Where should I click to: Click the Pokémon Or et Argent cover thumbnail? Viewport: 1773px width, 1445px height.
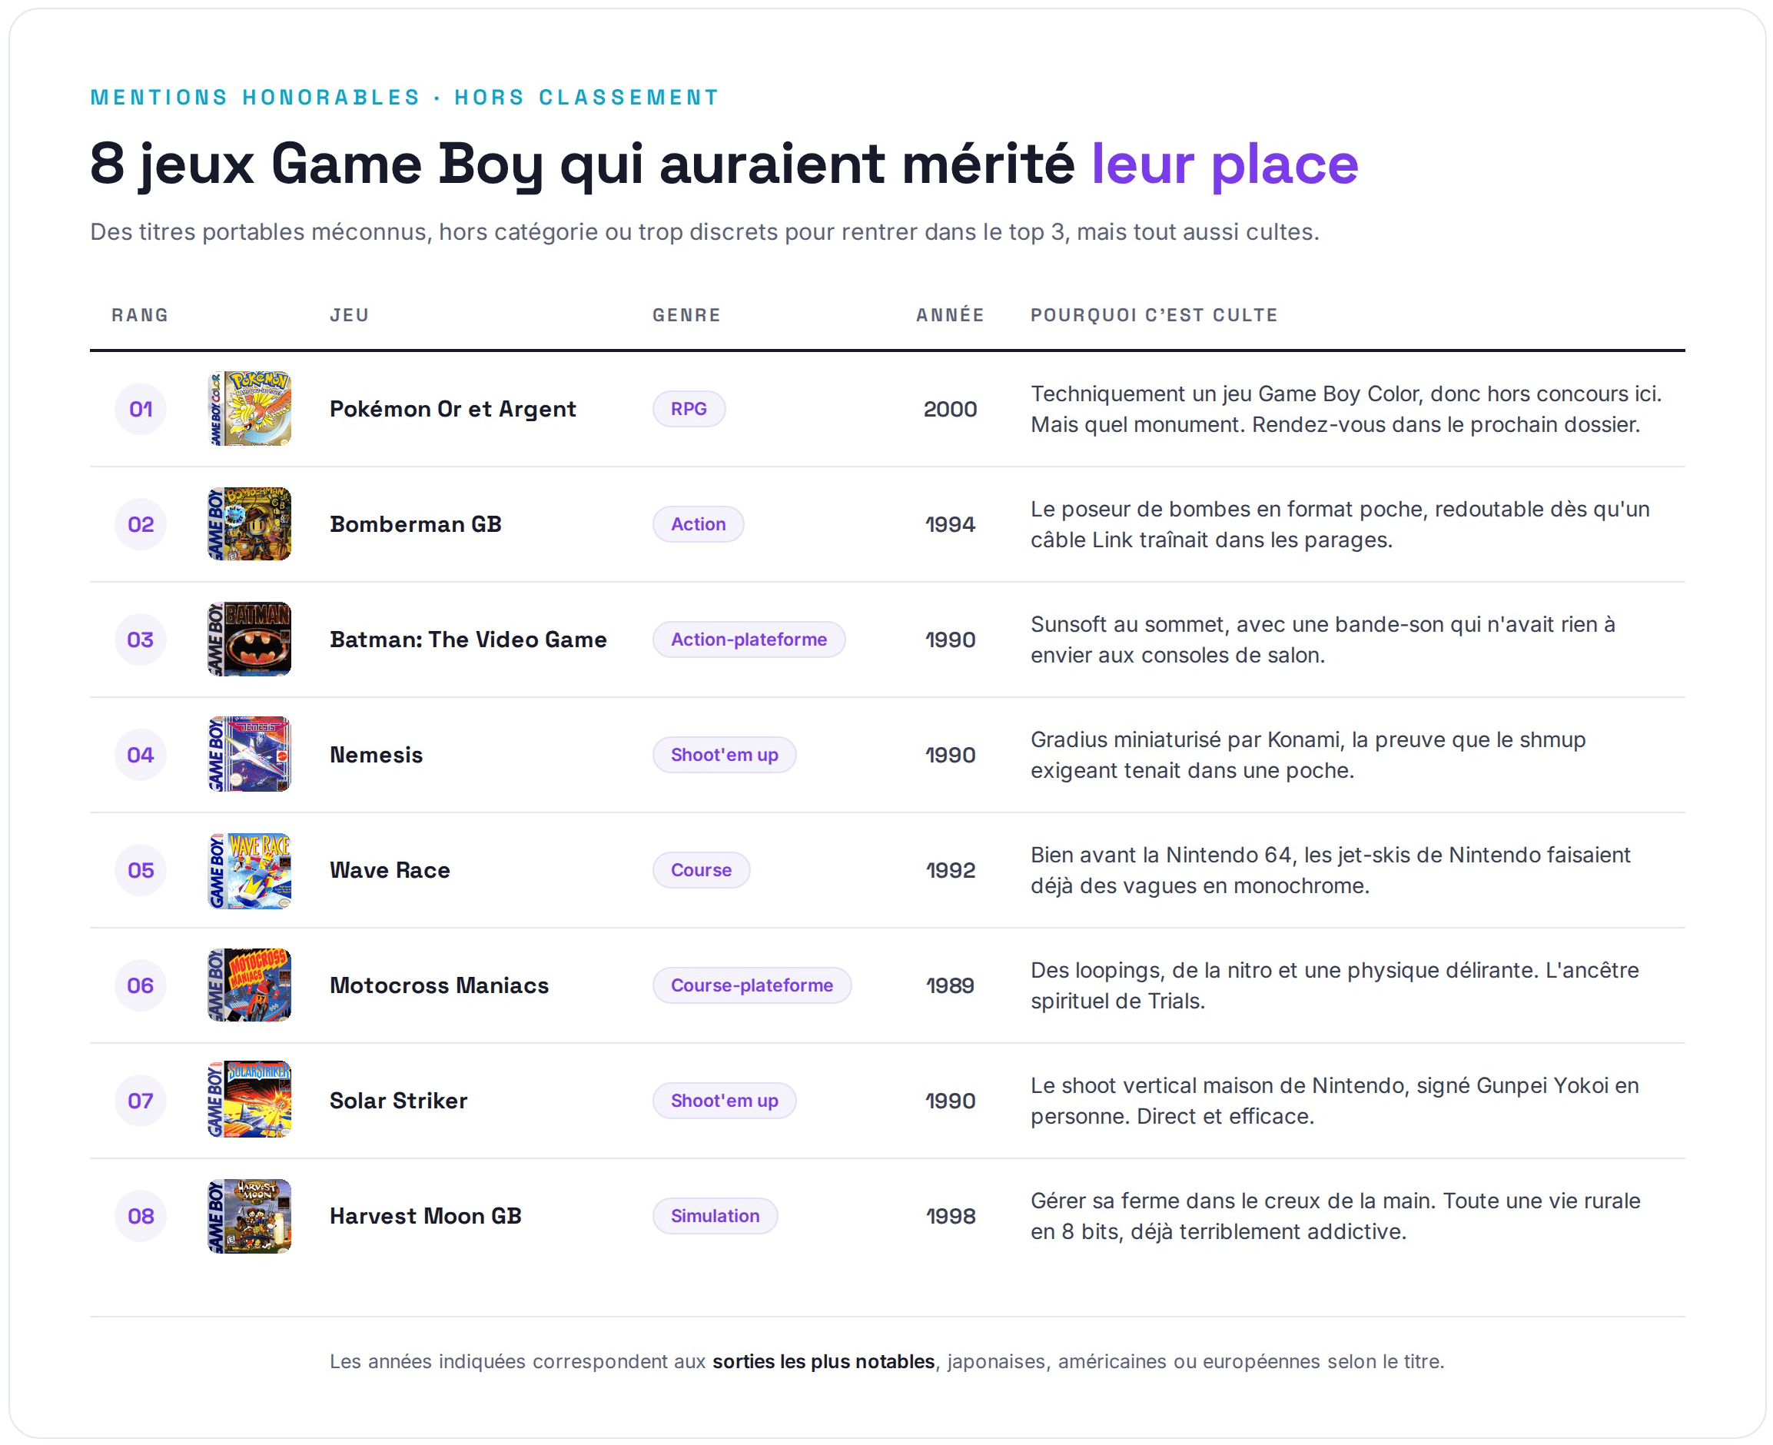click(x=249, y=409)
